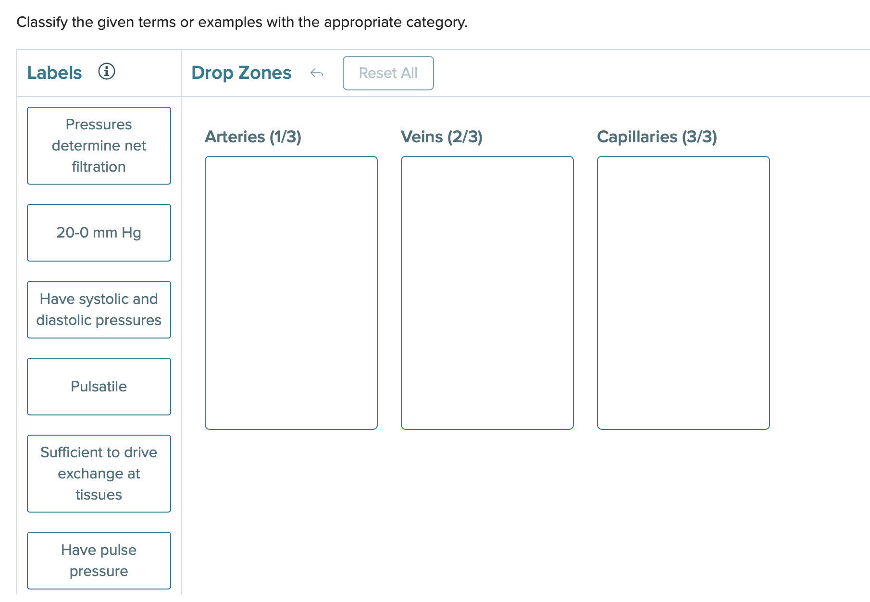Click inside the empty Arteries box
Screen dimensions: 870x602
click(291, 292)
